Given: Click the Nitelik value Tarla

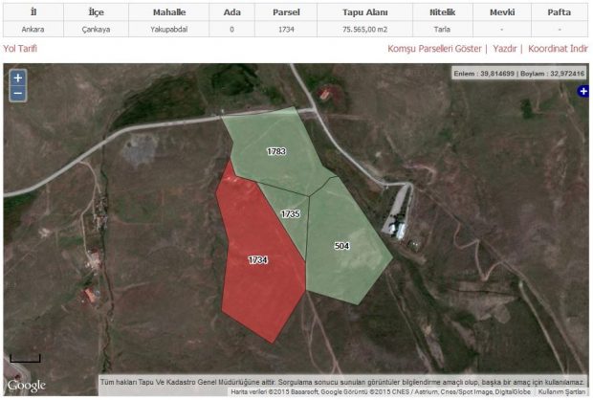Looking at the screenshot, I should click(x=442, y=30).
